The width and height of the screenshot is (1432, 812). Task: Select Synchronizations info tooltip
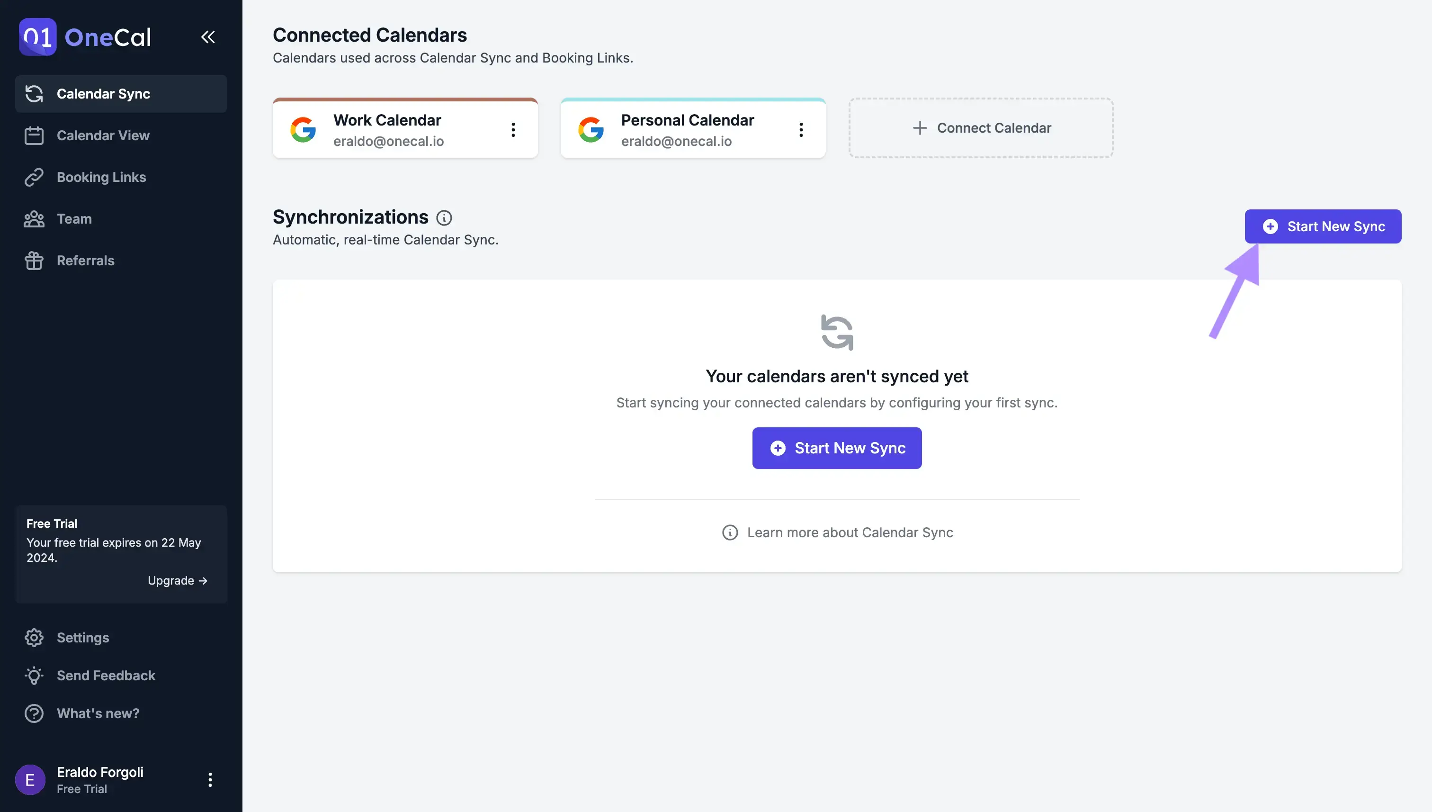point(444,216)
